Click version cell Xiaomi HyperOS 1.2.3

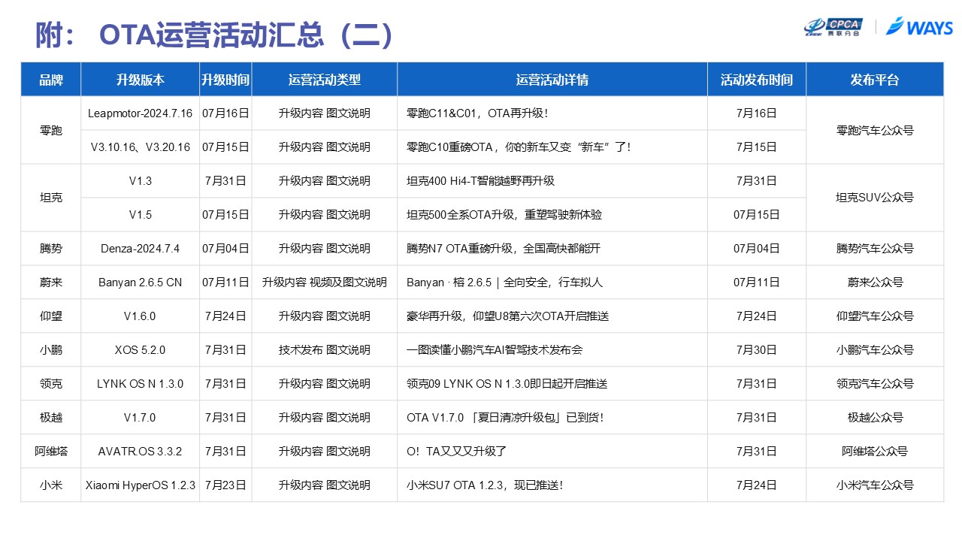click(140, 485)
